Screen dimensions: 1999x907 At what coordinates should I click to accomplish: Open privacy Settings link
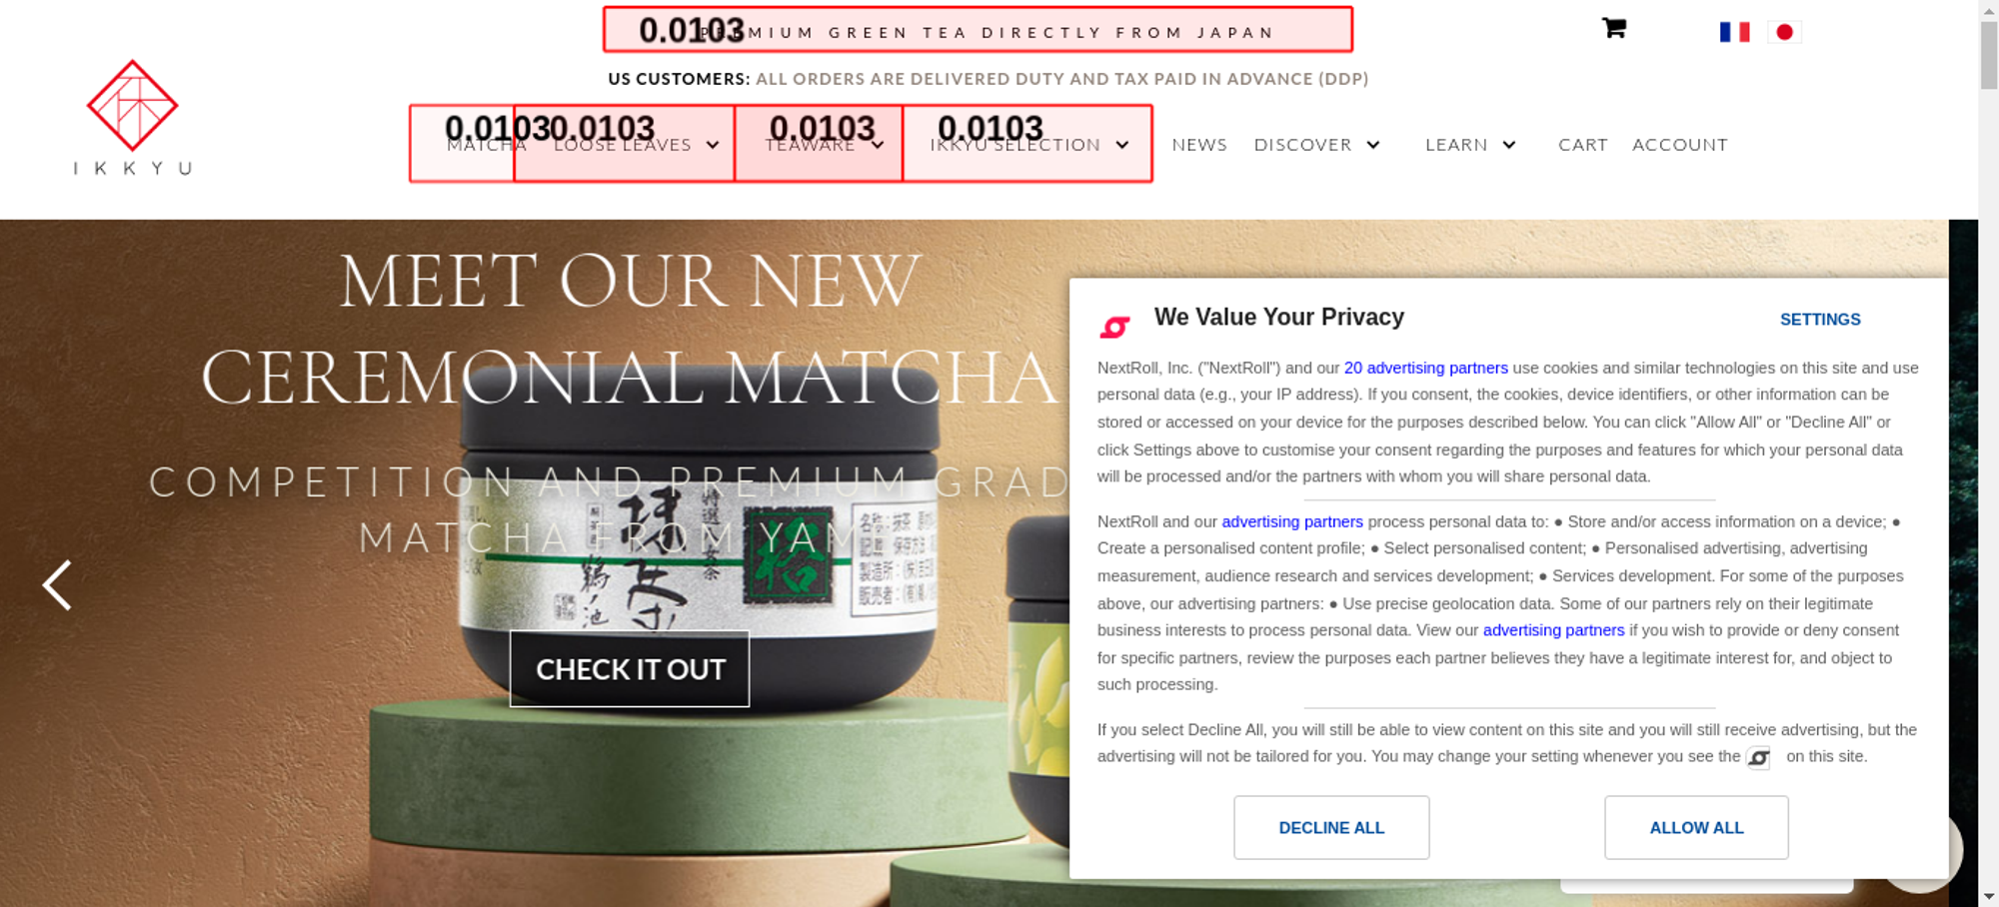1820,320
